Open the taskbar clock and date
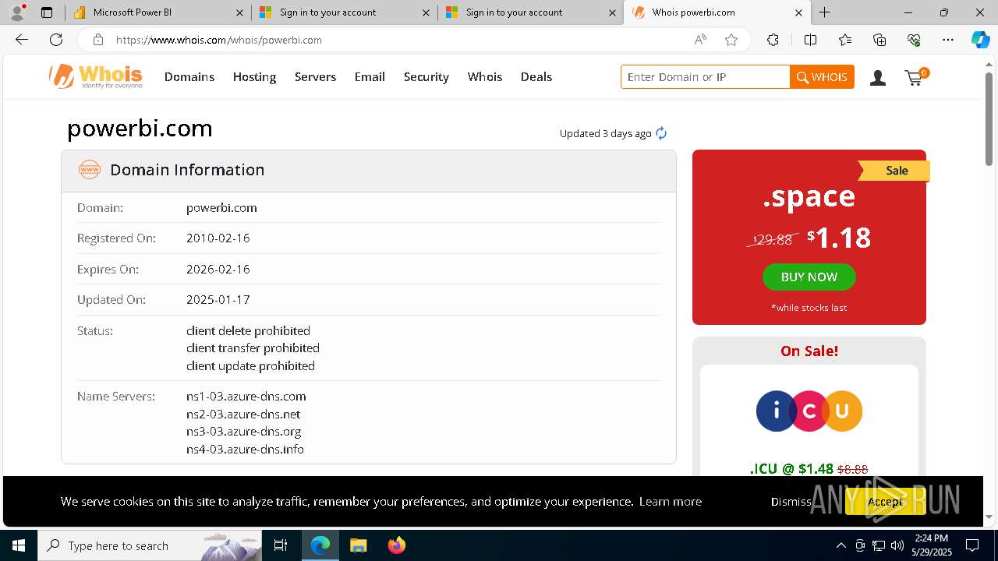998x561 pixels. coord(933,545)
